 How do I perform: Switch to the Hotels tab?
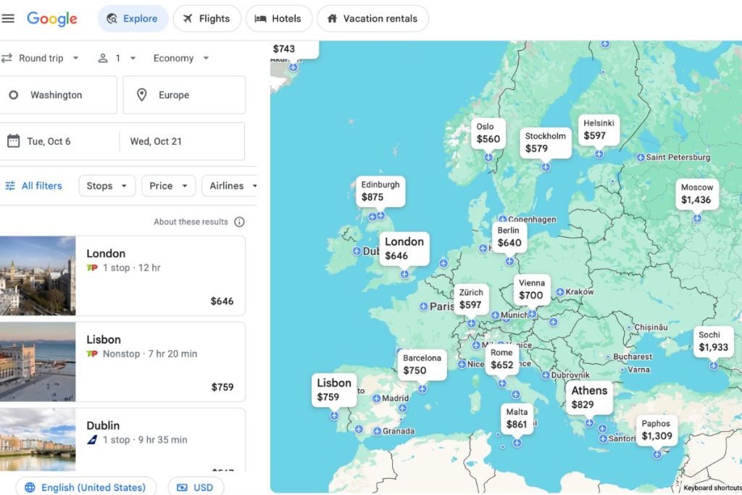pyautogui.click(x=279, y=18)
